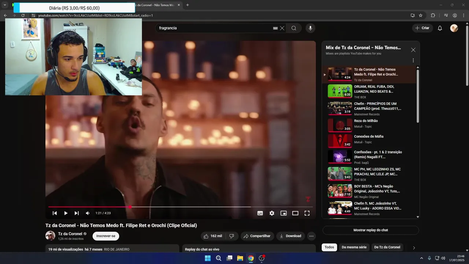Open the Tz da Coronel channel name link
This screenshot has height=264, width=469.
pos(70,234)
